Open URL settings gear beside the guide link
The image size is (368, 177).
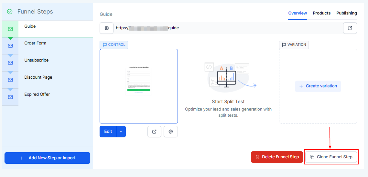[x=106, y=28]
